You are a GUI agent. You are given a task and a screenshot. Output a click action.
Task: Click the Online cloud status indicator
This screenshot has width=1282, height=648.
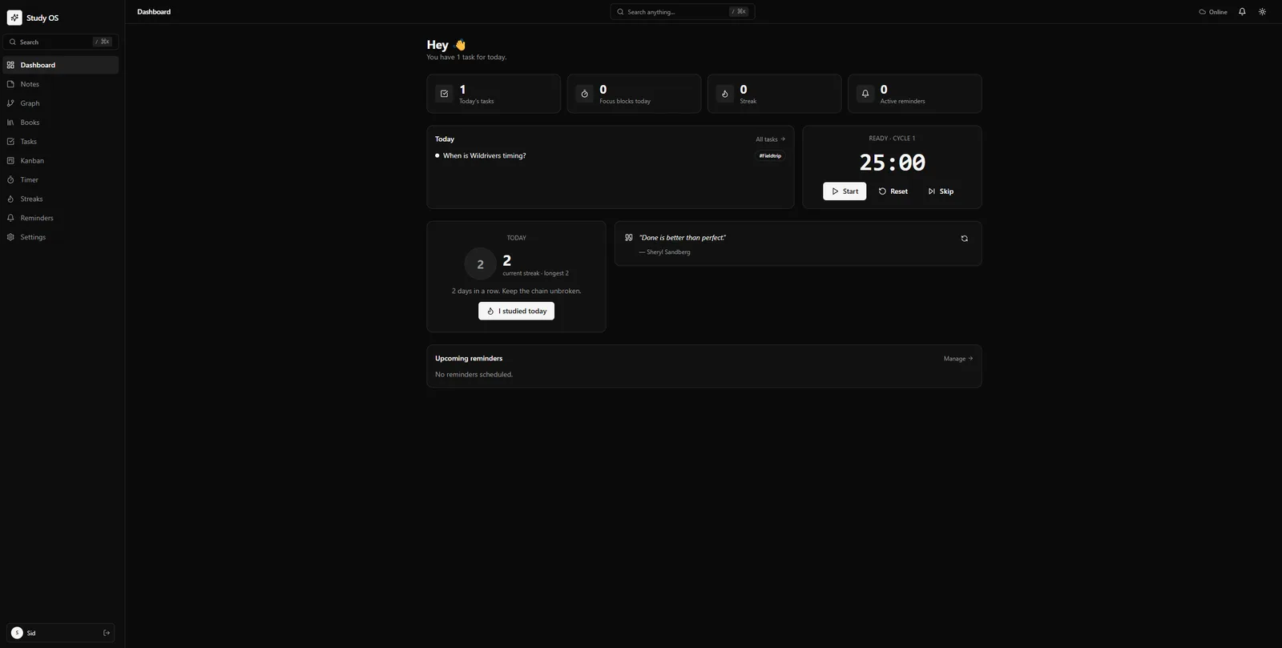point(1213,12)
